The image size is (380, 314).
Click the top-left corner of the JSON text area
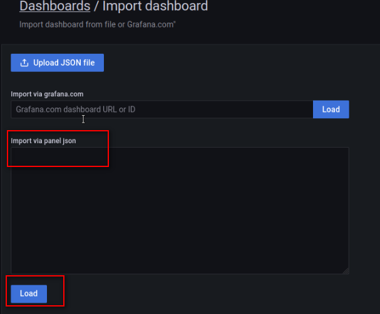click(15, 151)
